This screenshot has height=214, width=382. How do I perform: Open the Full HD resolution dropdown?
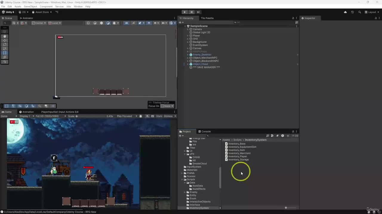point(51,116)
